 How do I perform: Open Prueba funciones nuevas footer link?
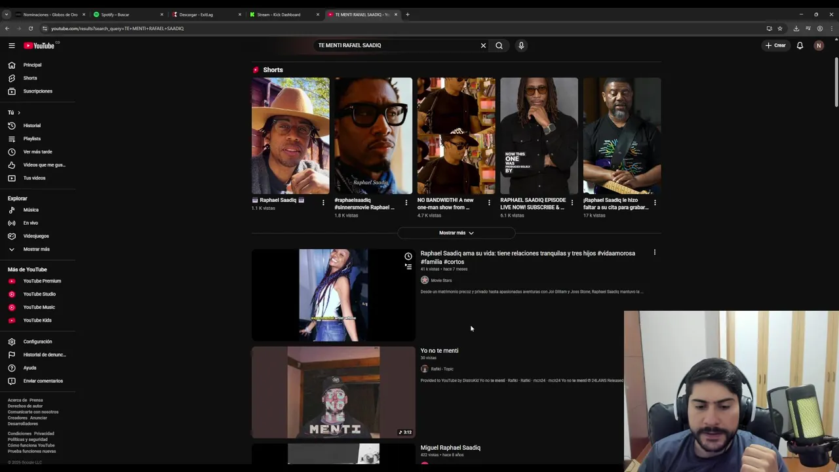point(31,451)
